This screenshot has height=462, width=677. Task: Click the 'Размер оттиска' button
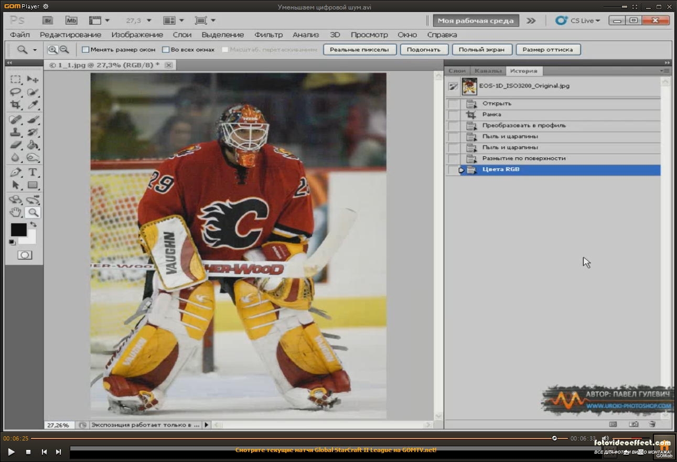(x=548, y=50)
